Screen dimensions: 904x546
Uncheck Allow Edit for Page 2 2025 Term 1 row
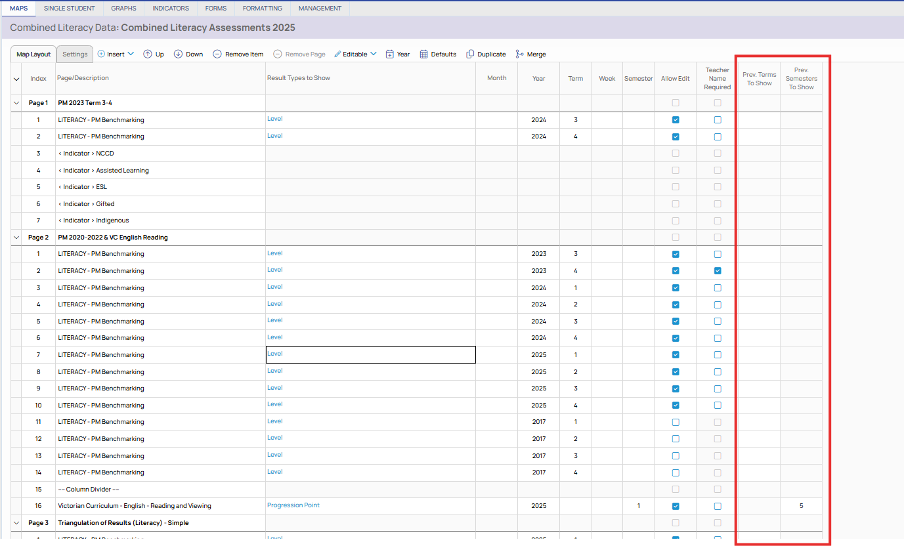pyautogui.click(x=676, y=355)
